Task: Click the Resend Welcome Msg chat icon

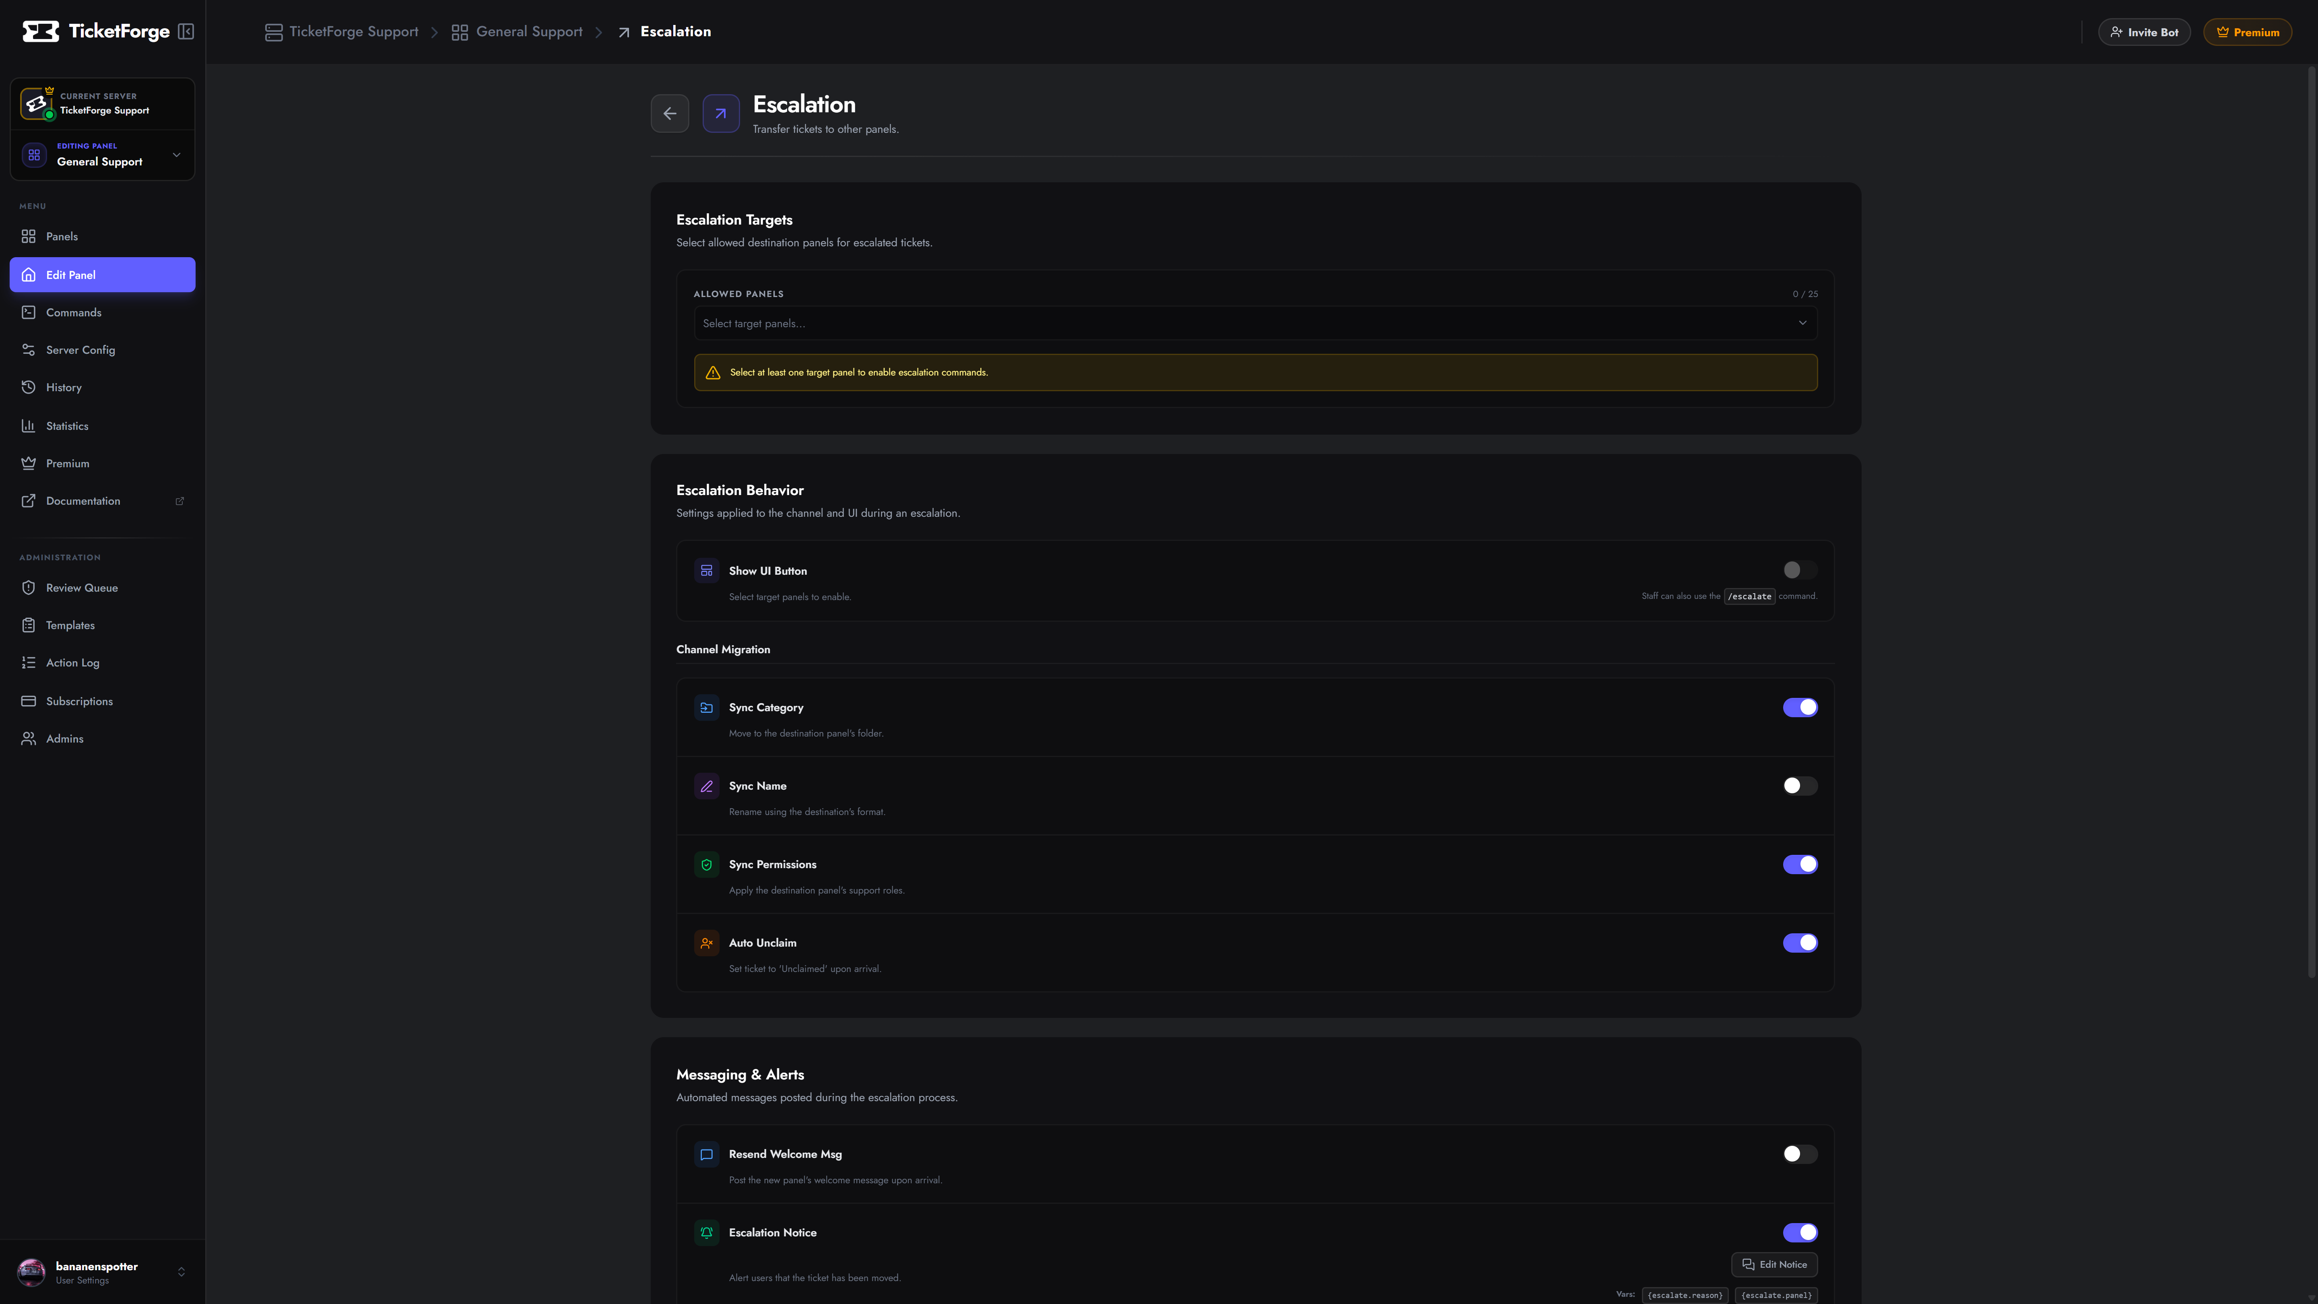Action: coord(706,1154)
